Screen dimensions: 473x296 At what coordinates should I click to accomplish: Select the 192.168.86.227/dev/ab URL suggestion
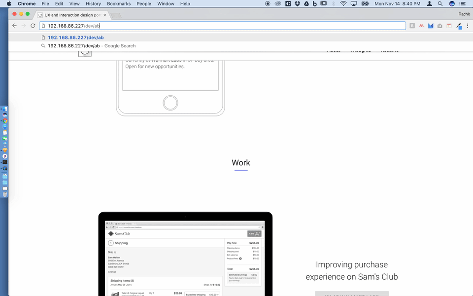click(76, 37)
